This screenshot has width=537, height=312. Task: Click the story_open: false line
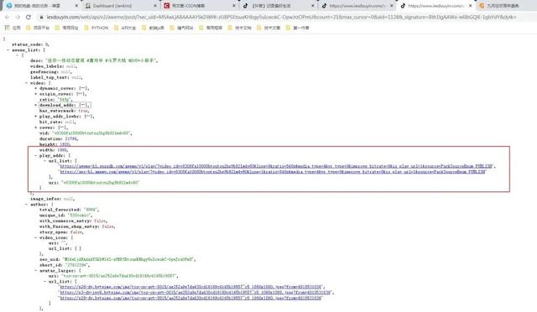tap(61, 231)
